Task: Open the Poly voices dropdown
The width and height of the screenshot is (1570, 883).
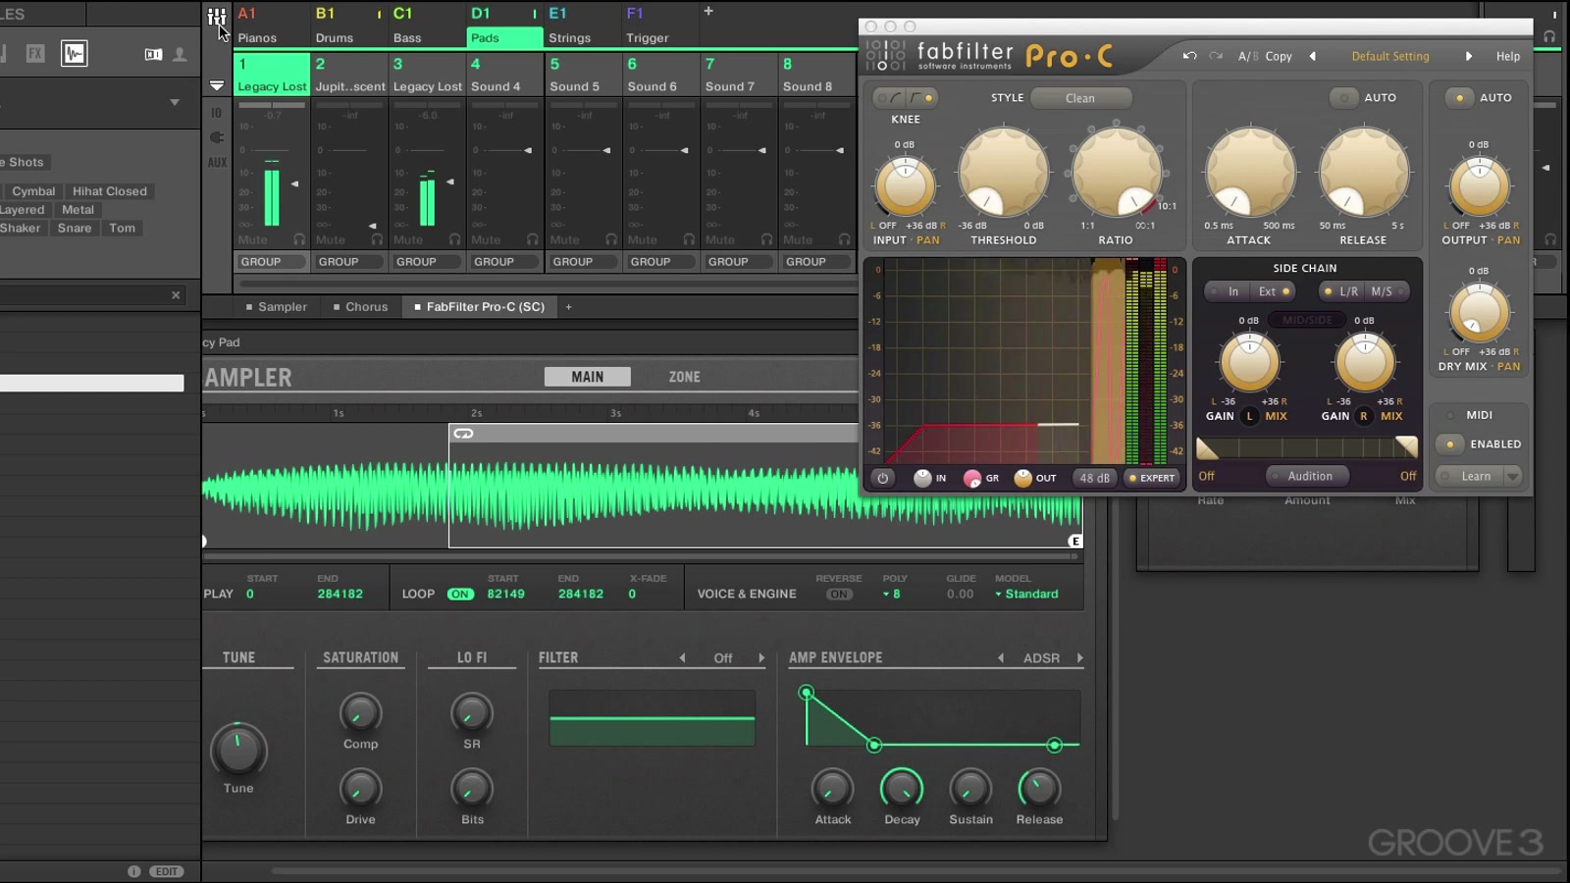Action: click(x=891, y=595)
